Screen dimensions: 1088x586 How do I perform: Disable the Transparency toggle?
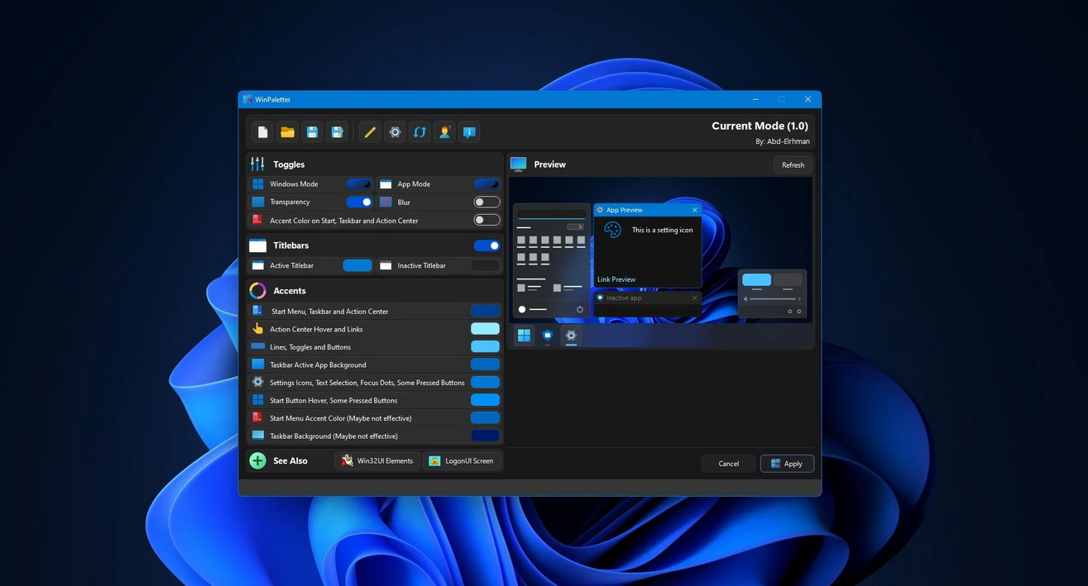coord(358,202)
